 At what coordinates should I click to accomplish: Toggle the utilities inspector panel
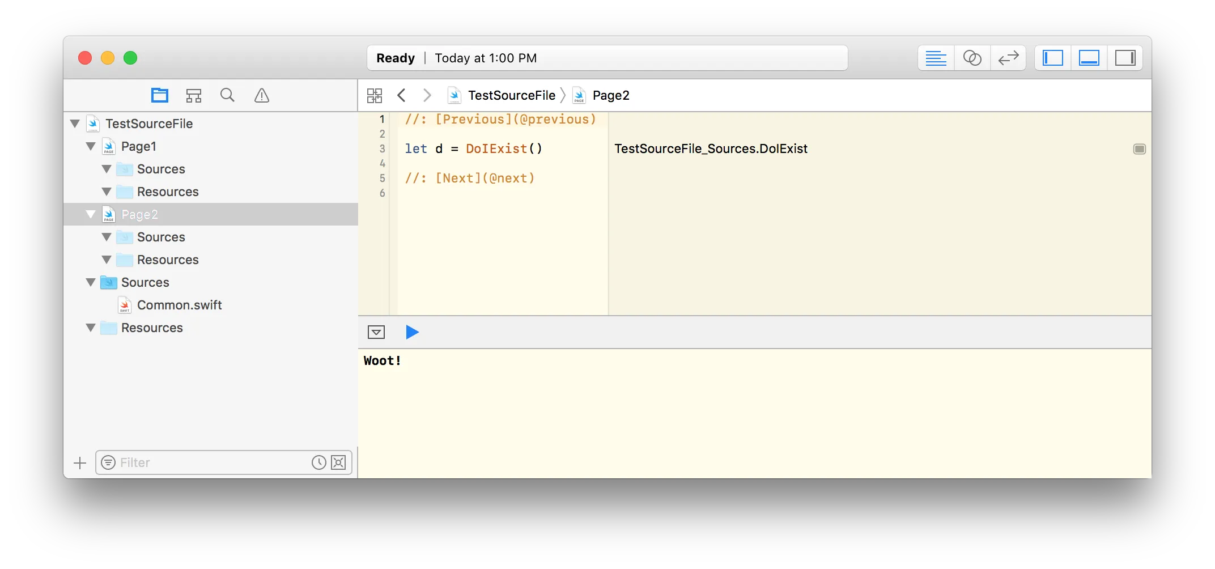pos(1125,58)
